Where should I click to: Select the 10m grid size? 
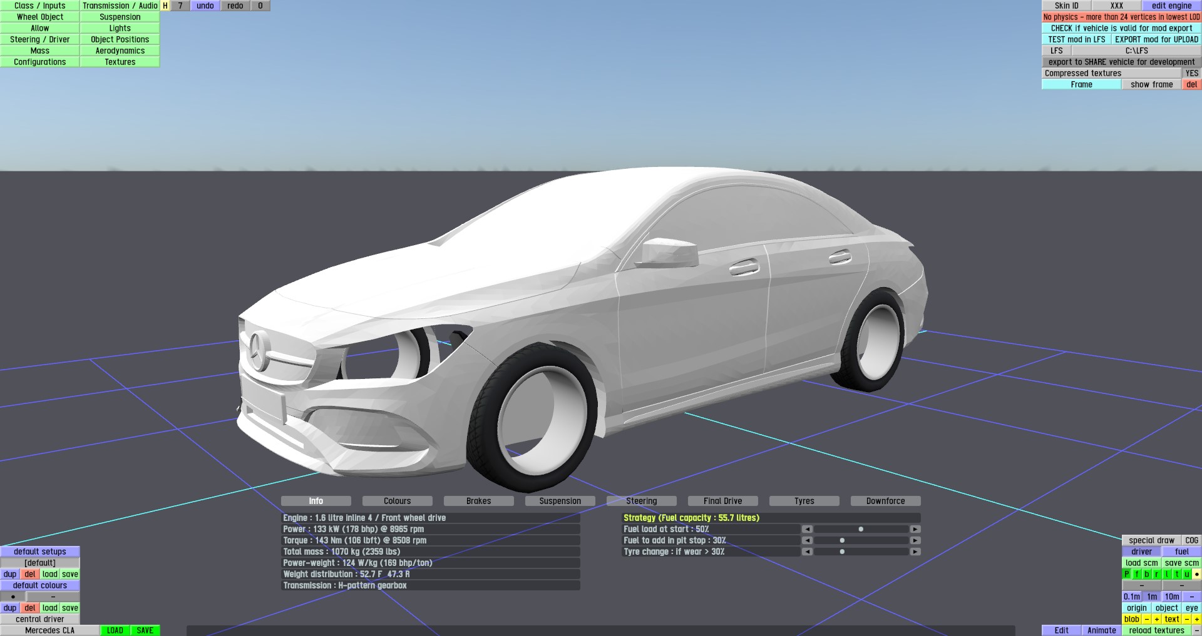(1172, 597)
